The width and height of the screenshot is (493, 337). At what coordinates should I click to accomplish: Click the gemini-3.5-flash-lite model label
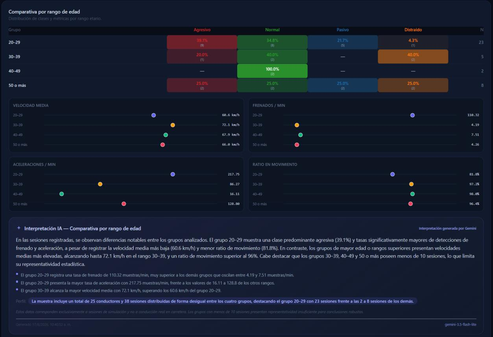[460, 324]
